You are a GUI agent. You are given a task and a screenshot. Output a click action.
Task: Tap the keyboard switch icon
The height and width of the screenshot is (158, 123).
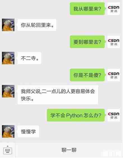point(8,151)
